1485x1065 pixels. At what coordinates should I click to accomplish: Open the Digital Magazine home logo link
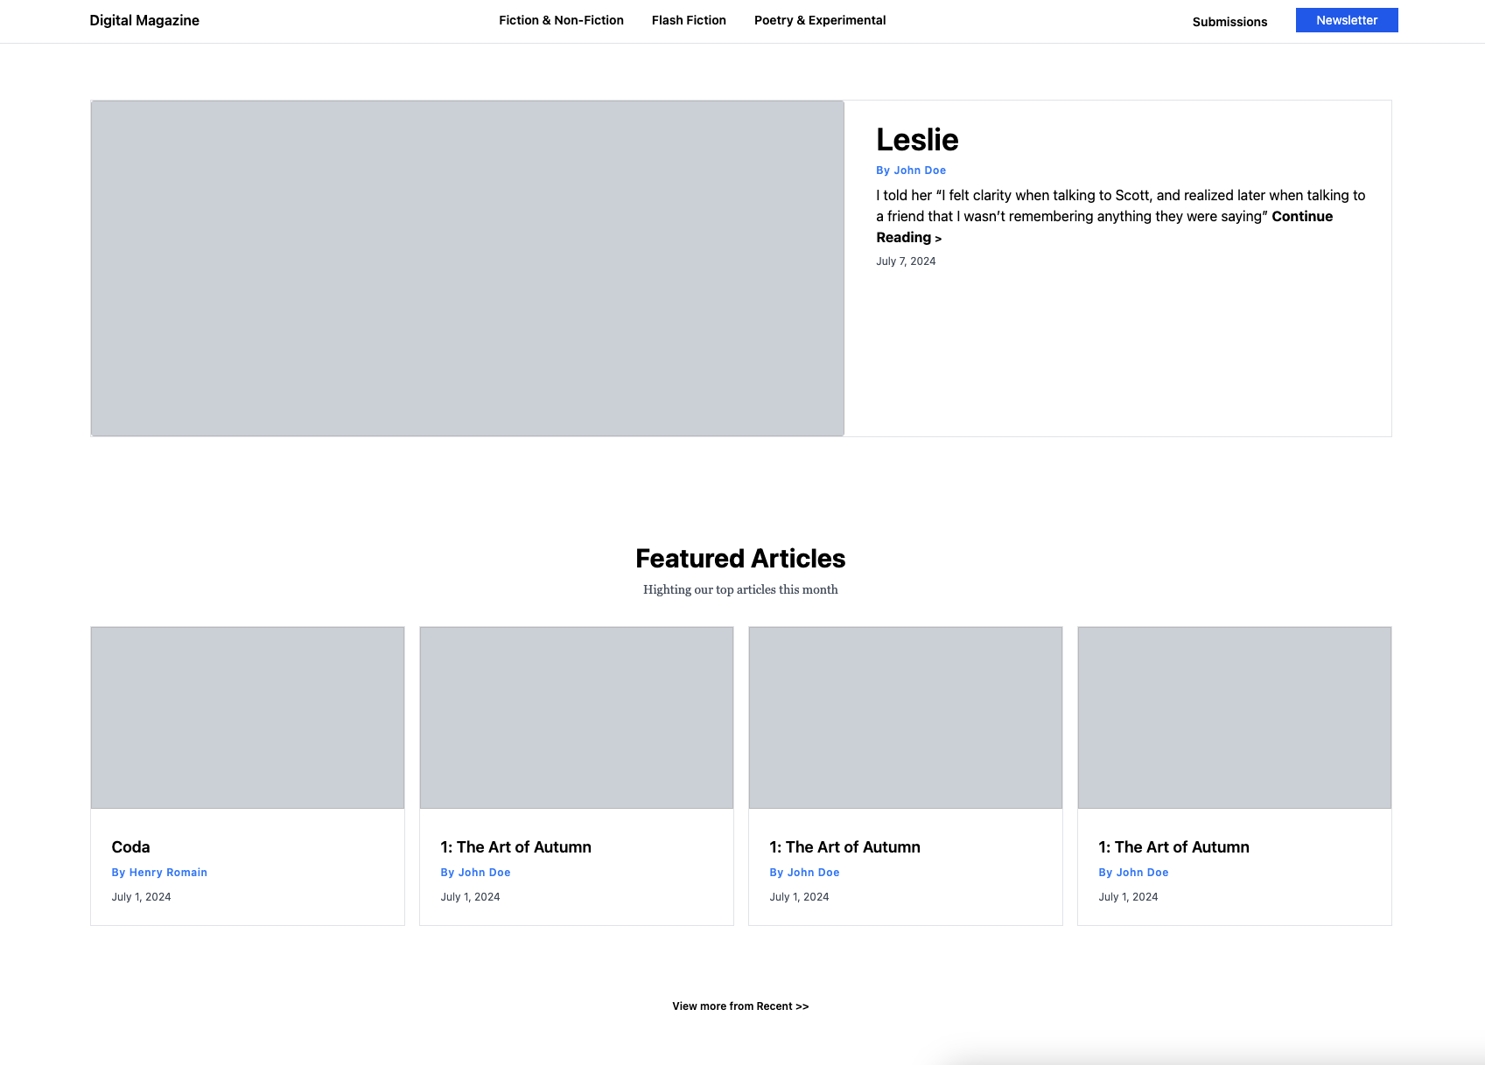[x=144, y=20]
